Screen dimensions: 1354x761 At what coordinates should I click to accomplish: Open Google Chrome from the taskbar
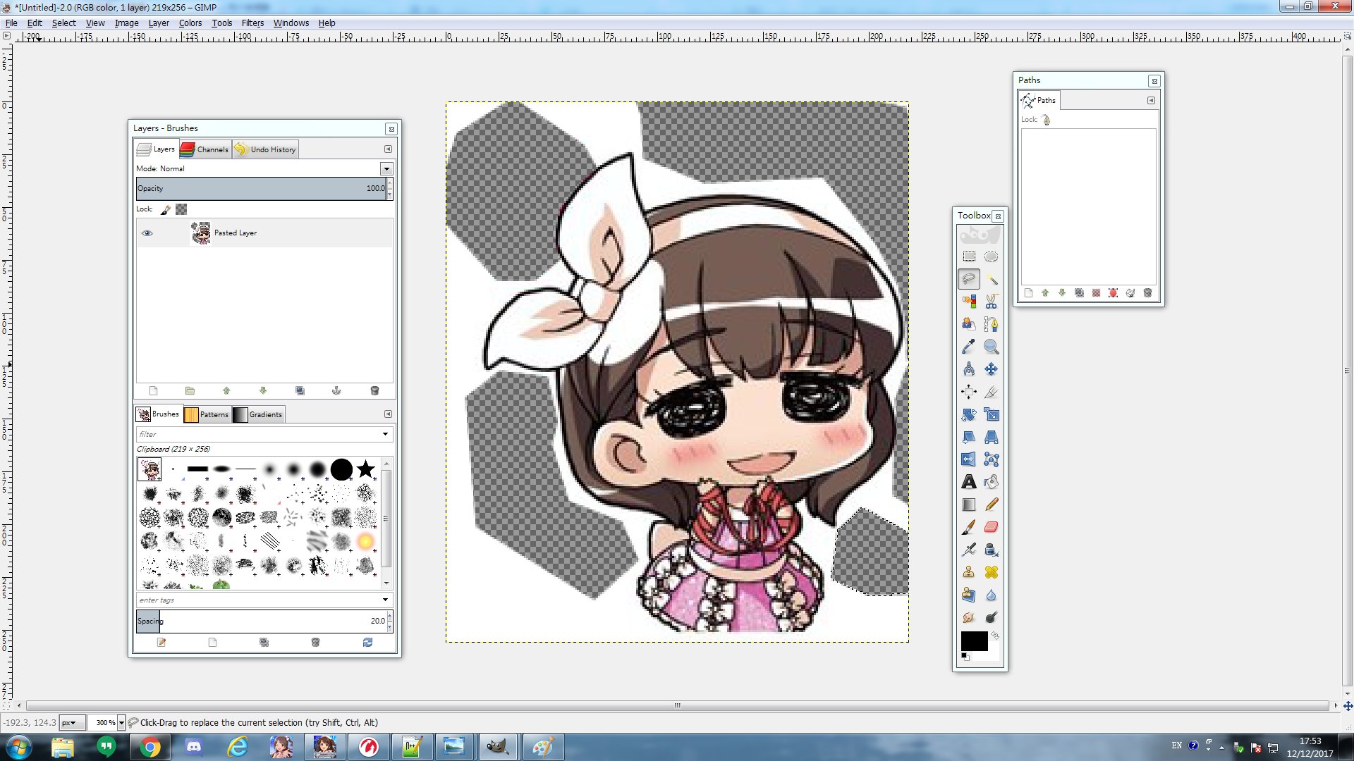tap(150, 747)
